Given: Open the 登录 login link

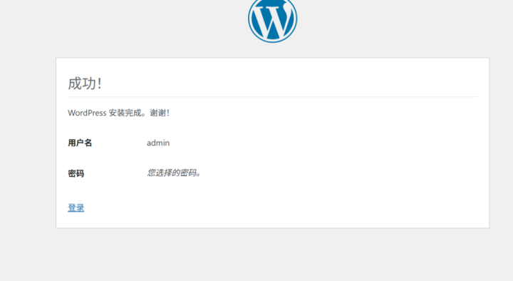Looking at the screenshot, I should 76,208.
